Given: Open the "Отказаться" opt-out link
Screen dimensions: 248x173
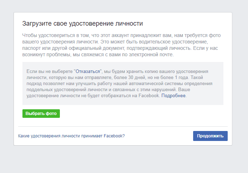Looking at the screenshot, I should coord(88,72).
